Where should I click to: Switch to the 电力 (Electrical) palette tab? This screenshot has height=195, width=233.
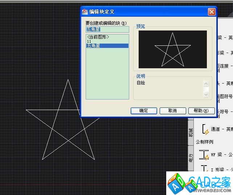click(x=191, y=158)
